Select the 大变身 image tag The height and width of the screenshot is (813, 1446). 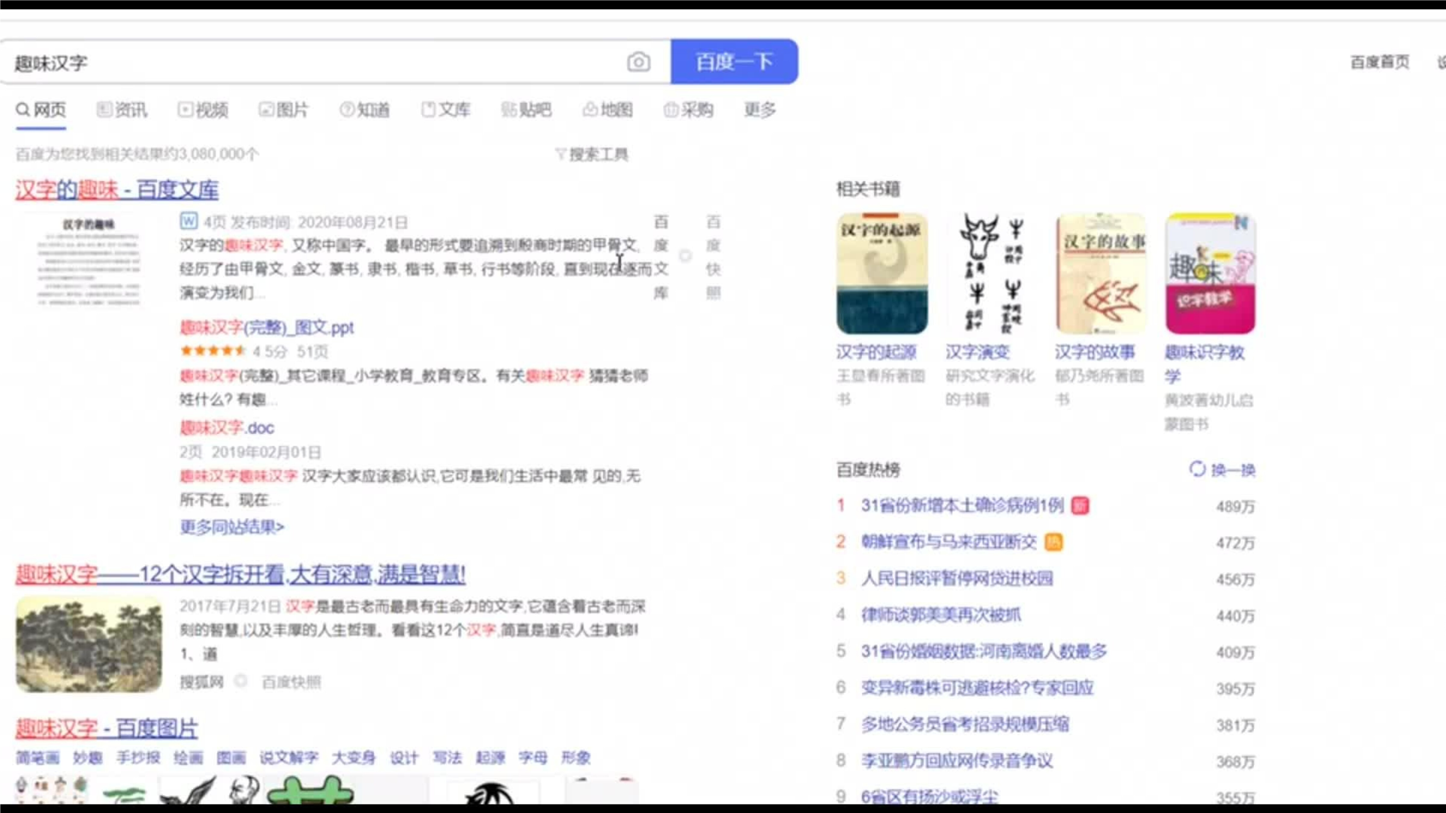point(354,758)
